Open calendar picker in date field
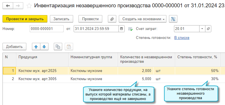The width and height of the screenshot is (225, 105). (121, 29)
